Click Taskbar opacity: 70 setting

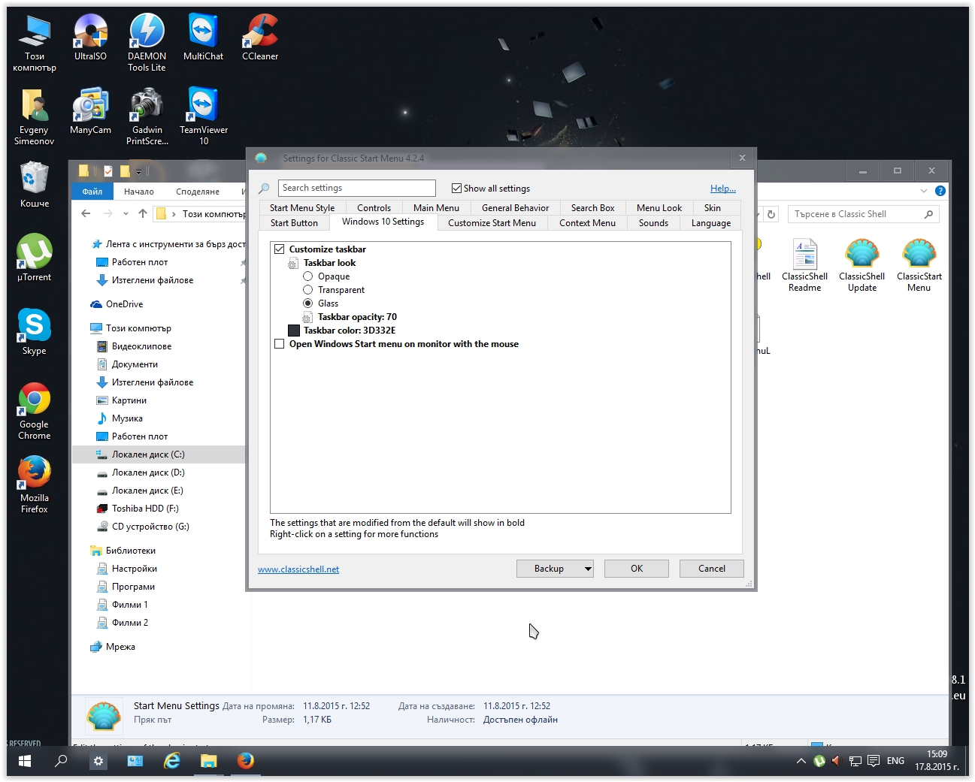(x=357, y=317)
